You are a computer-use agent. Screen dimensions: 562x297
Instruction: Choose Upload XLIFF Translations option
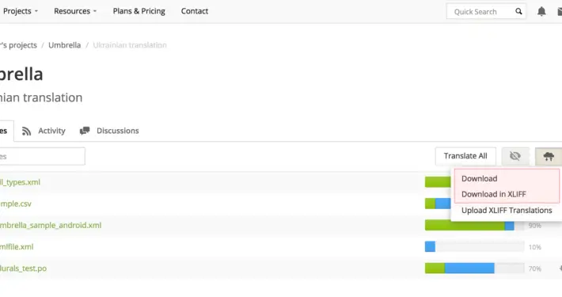(507, 211)
